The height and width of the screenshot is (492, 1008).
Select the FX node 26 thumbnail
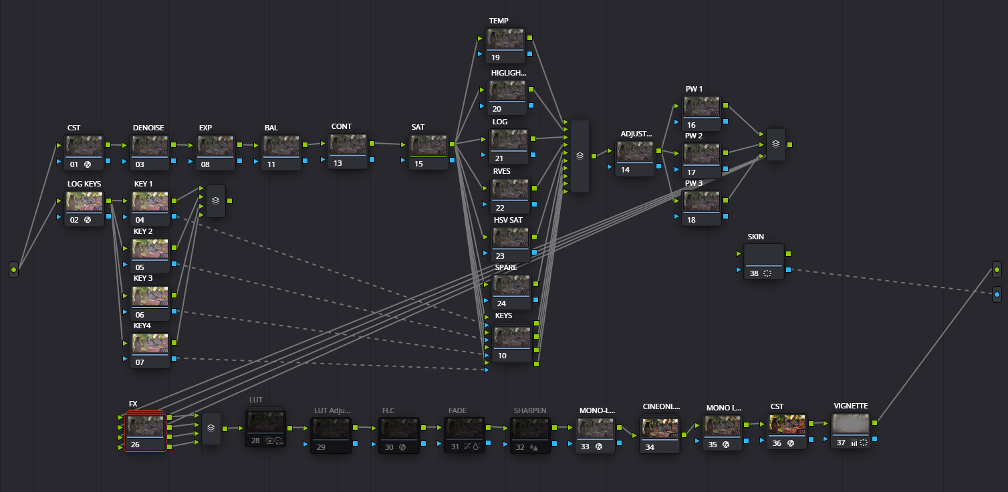tap(146, 425)
